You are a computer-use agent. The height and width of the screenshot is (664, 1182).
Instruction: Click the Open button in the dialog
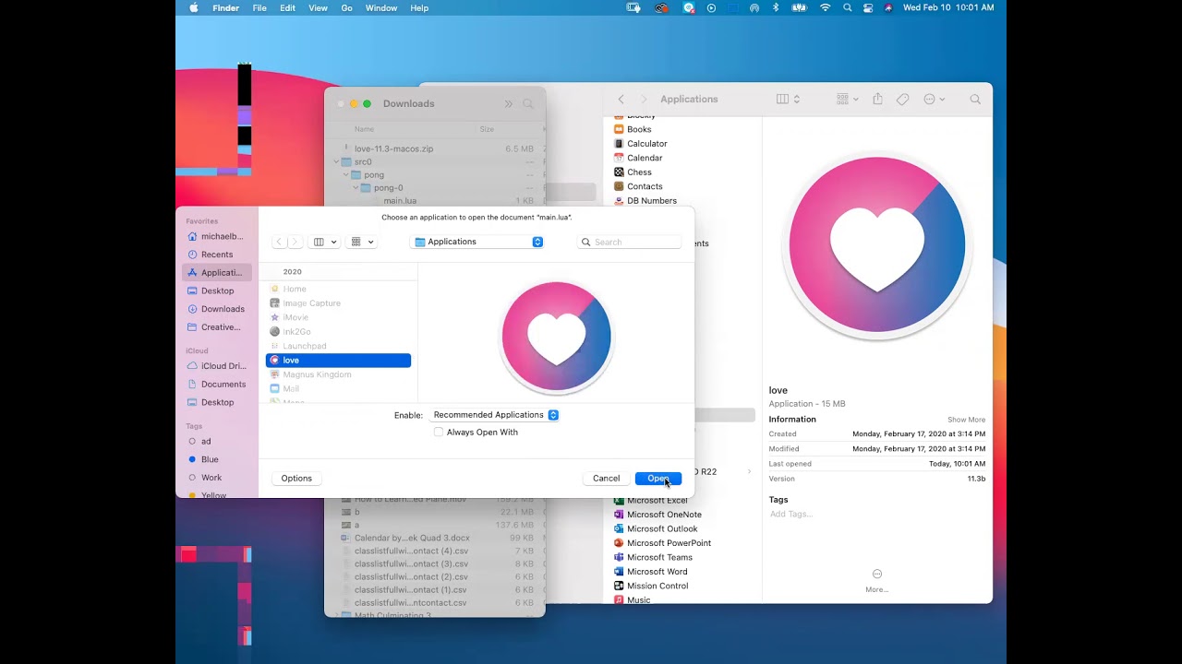click(x=657, y=478)
